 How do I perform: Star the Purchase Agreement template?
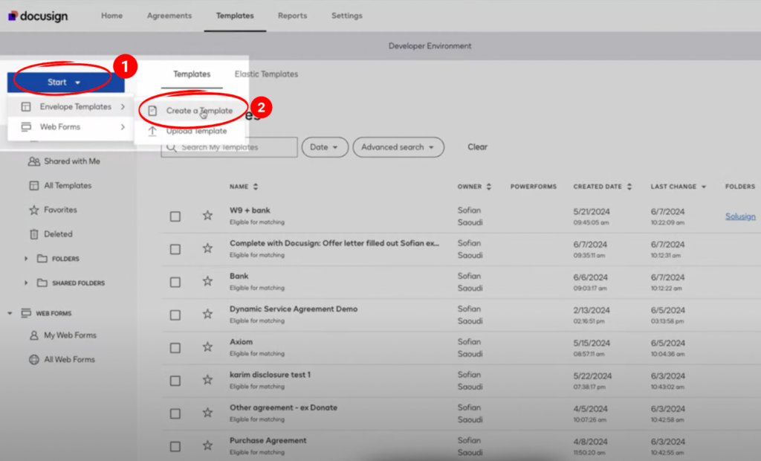pos(208,445)
